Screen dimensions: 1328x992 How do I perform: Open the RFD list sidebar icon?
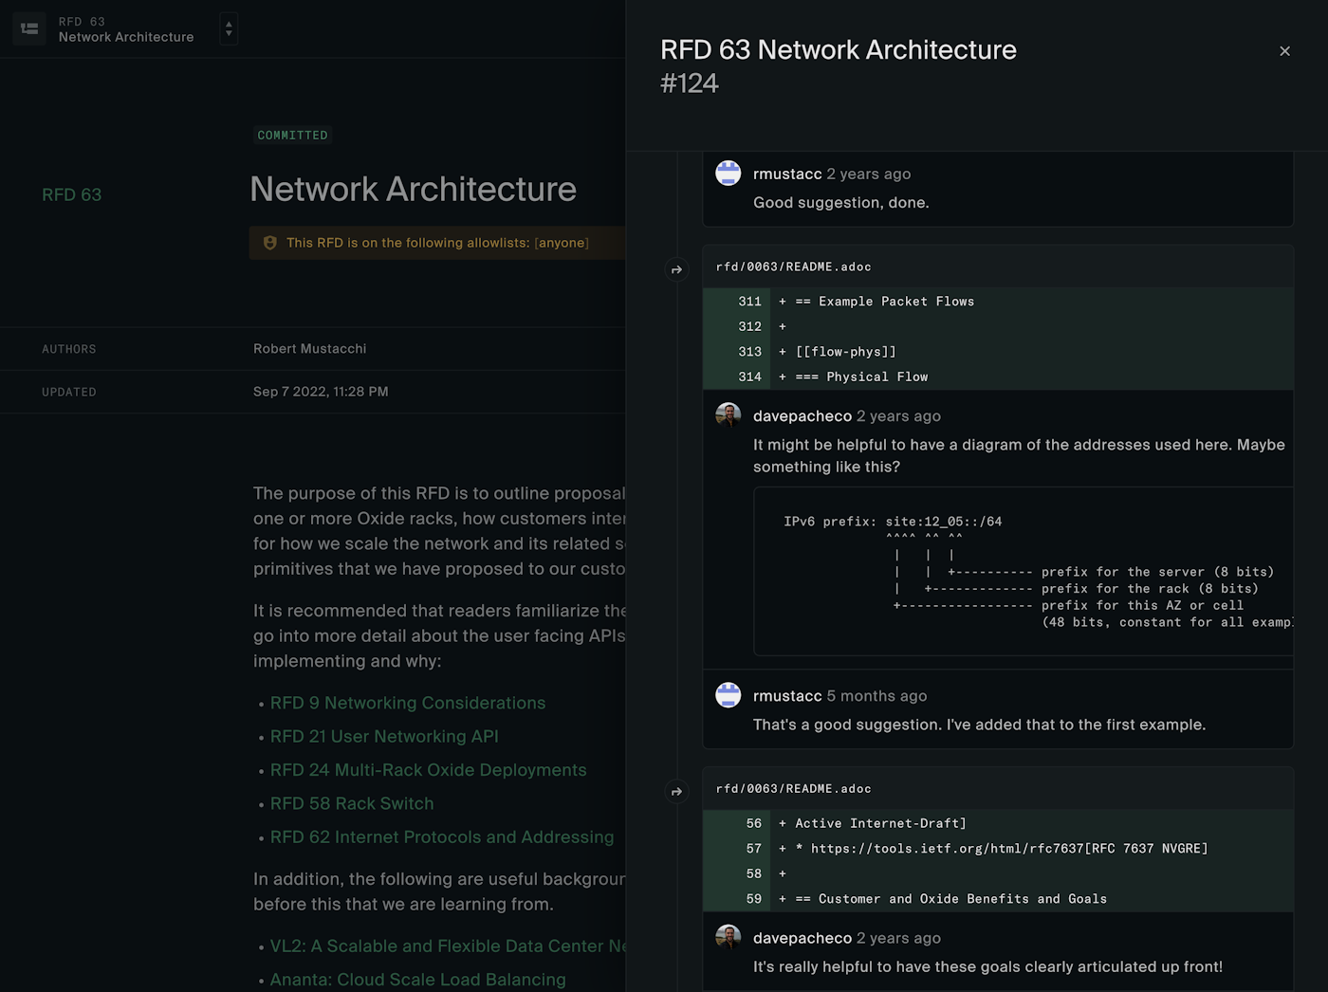tap(29, 28)
